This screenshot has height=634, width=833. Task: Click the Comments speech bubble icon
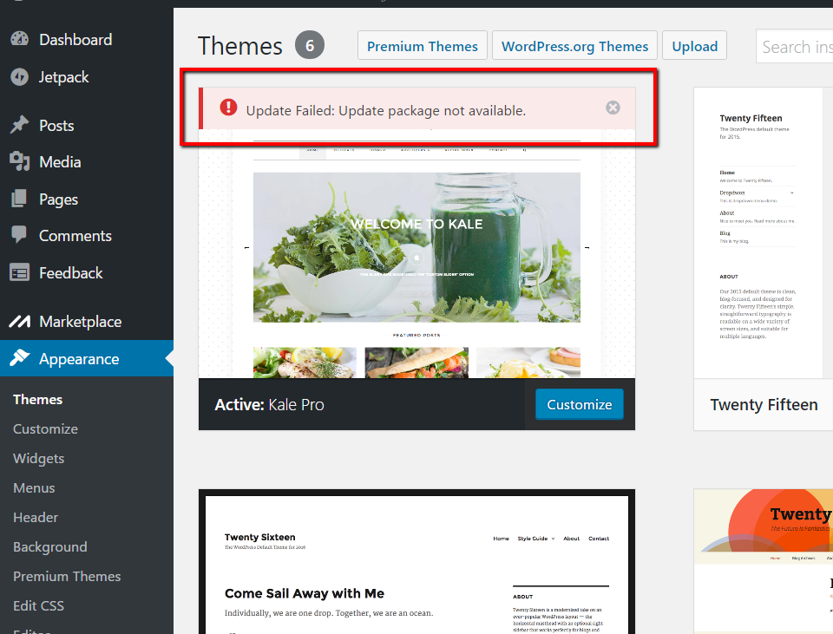(19, 235)
